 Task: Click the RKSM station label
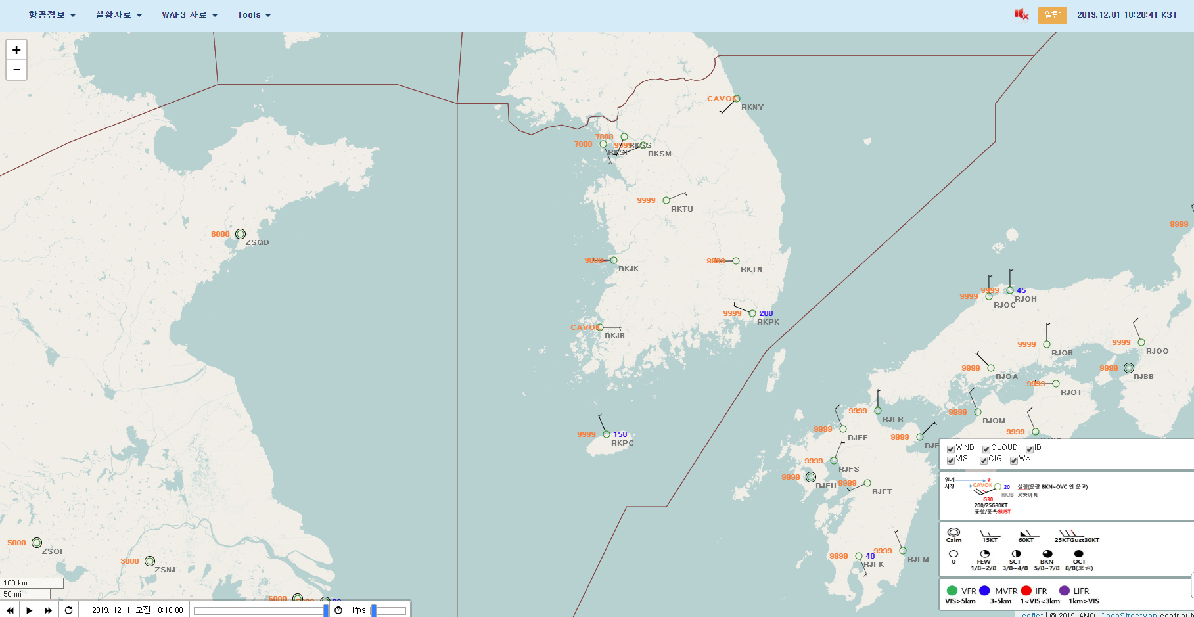(660, 154)
